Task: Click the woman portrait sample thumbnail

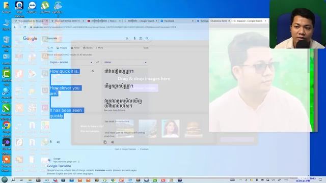Action: 170,129
